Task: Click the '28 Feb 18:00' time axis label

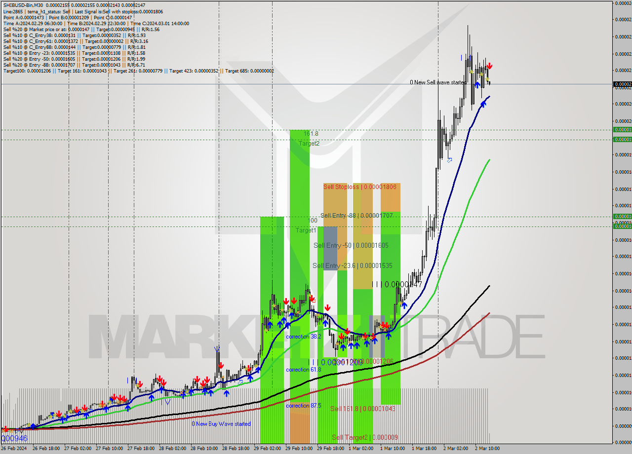Action: click(236, 449)
